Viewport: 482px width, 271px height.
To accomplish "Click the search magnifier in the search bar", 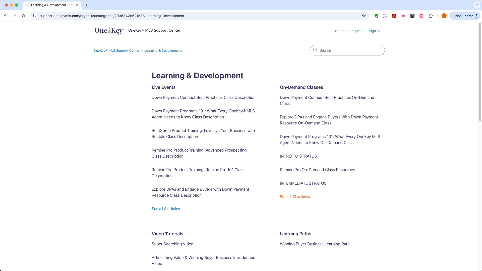I will (315, 50).
